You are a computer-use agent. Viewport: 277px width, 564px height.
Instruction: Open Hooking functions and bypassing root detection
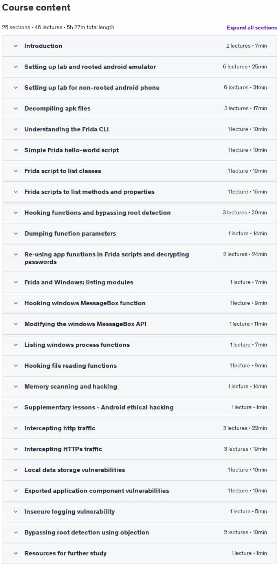pos(139,213)
